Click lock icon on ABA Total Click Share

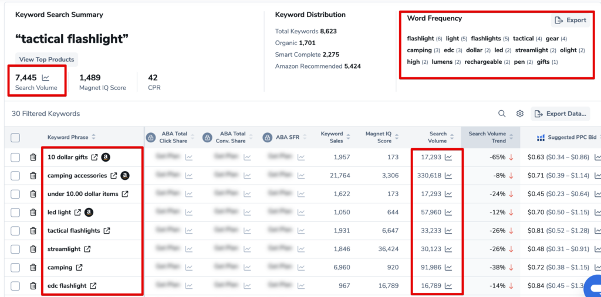coord(150,137)
